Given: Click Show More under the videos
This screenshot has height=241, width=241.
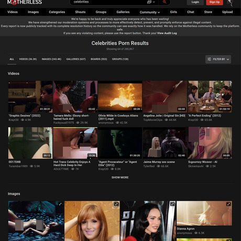Looking at the screenshot, I should point(120,178).
